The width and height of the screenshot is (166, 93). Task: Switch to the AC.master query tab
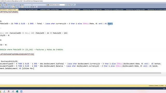pos(157,10)
